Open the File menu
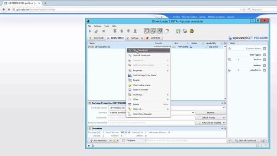Viewport: 277px width, 156px height. point(90,26)
